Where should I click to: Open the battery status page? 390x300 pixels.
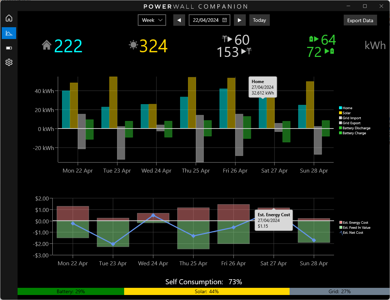[9, 48]
